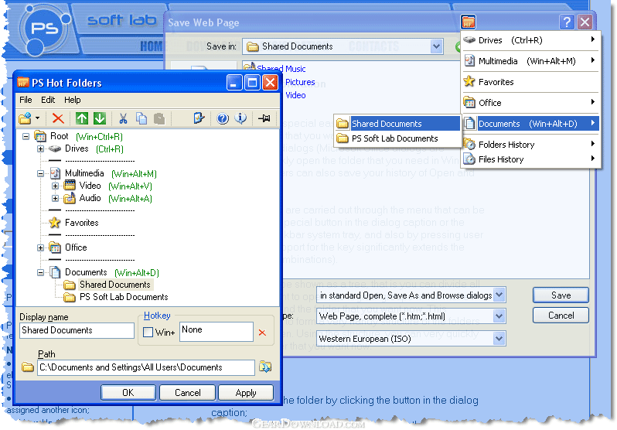Click the Apply button
The image size is (617, 430).
pos(246,393)
